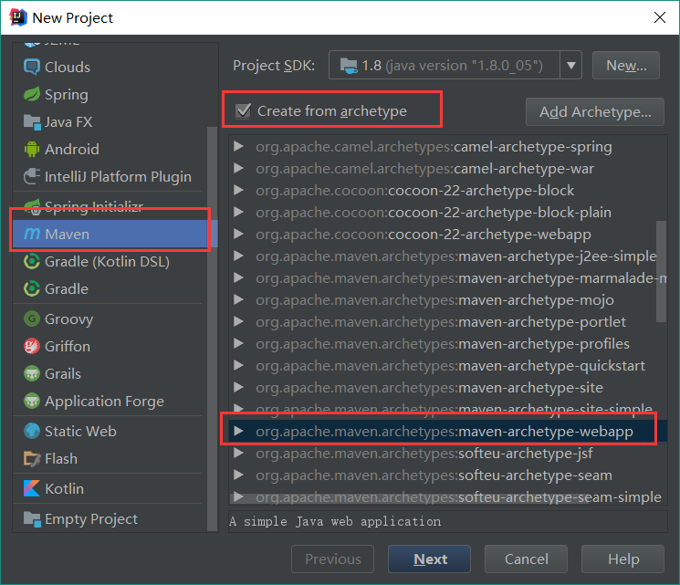Click the Java FX folder icon

[x=32, y=122]
